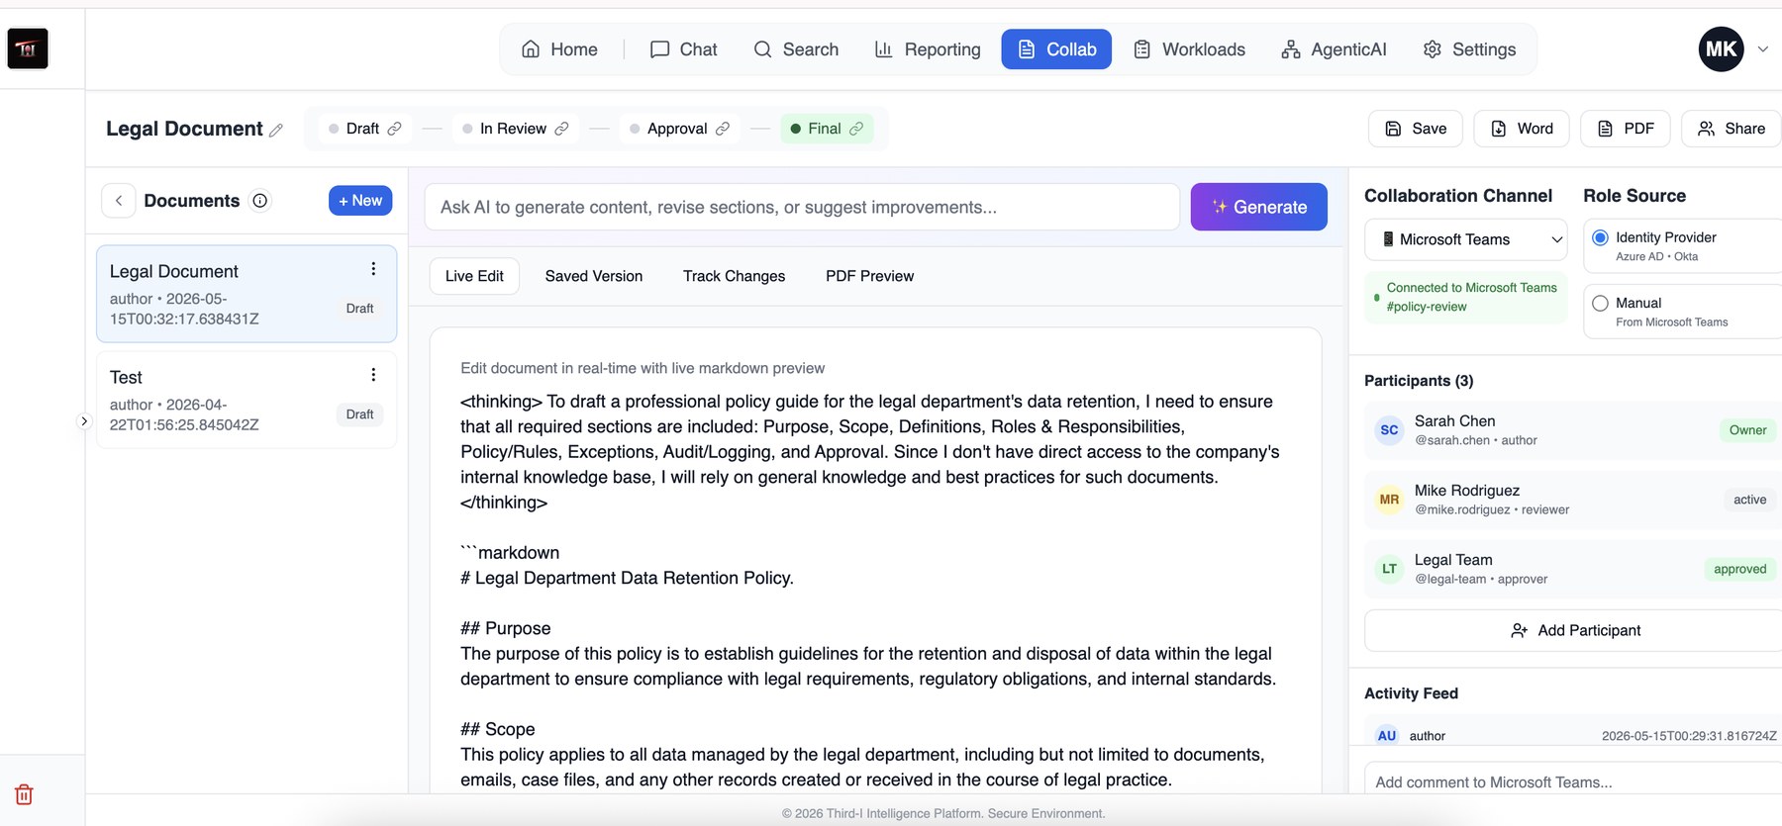Image resolution: width=1782 pixels, height=826 pixels.
Task: Click the pencil icon to rename Legal Document
Action: 276,130
